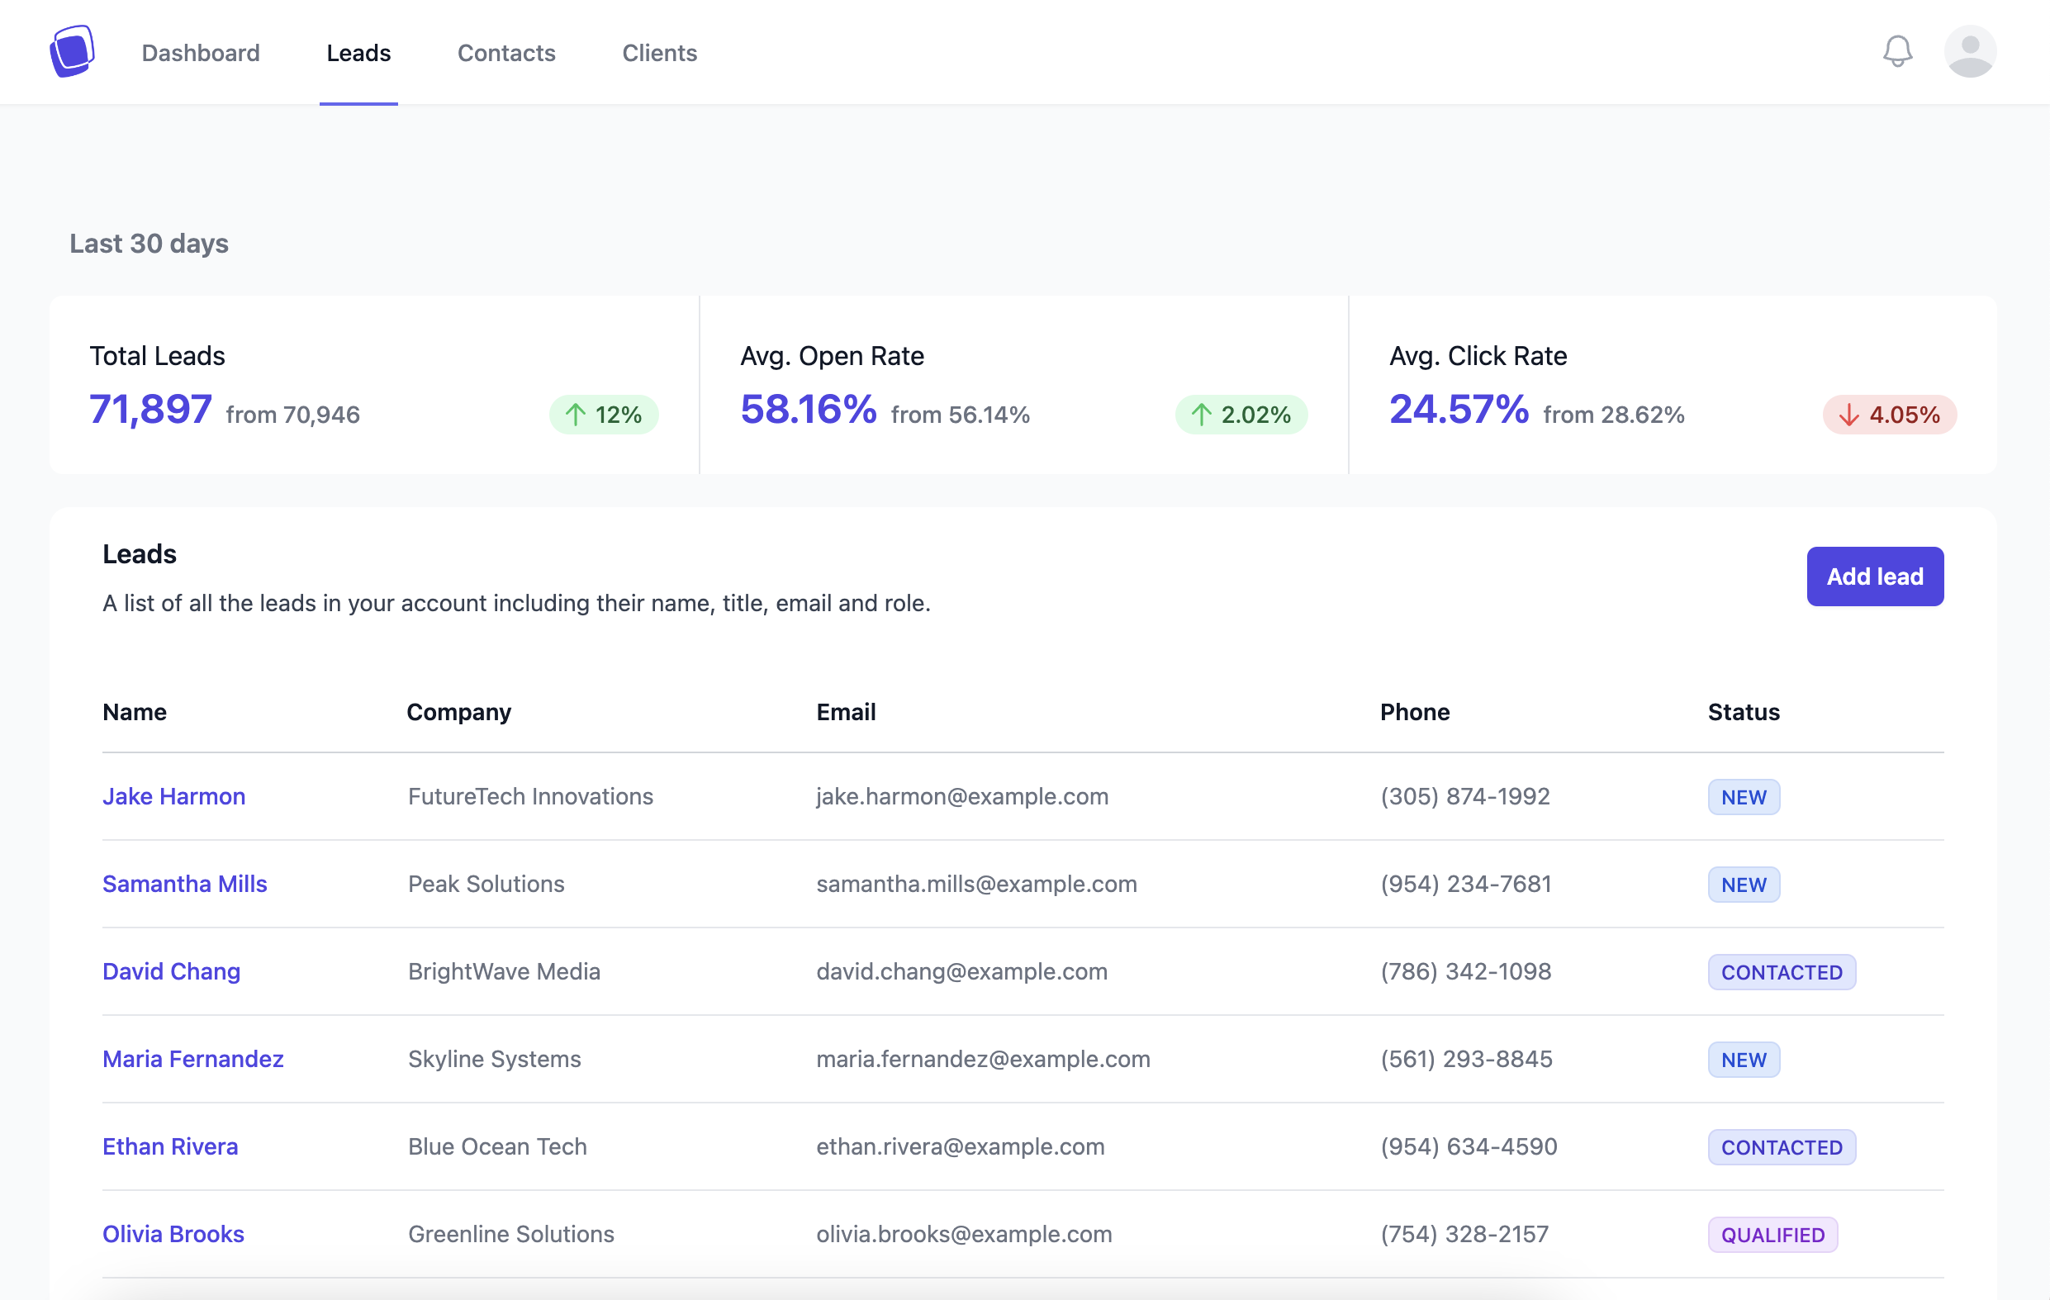Click the Add lead button
Image resolution: width=2050 pixels, height=1300 pixels.
(x=1875, y=576)
